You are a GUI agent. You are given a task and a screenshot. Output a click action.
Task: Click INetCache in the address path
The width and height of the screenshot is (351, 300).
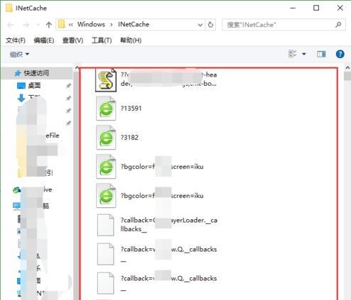coord(134,24)
